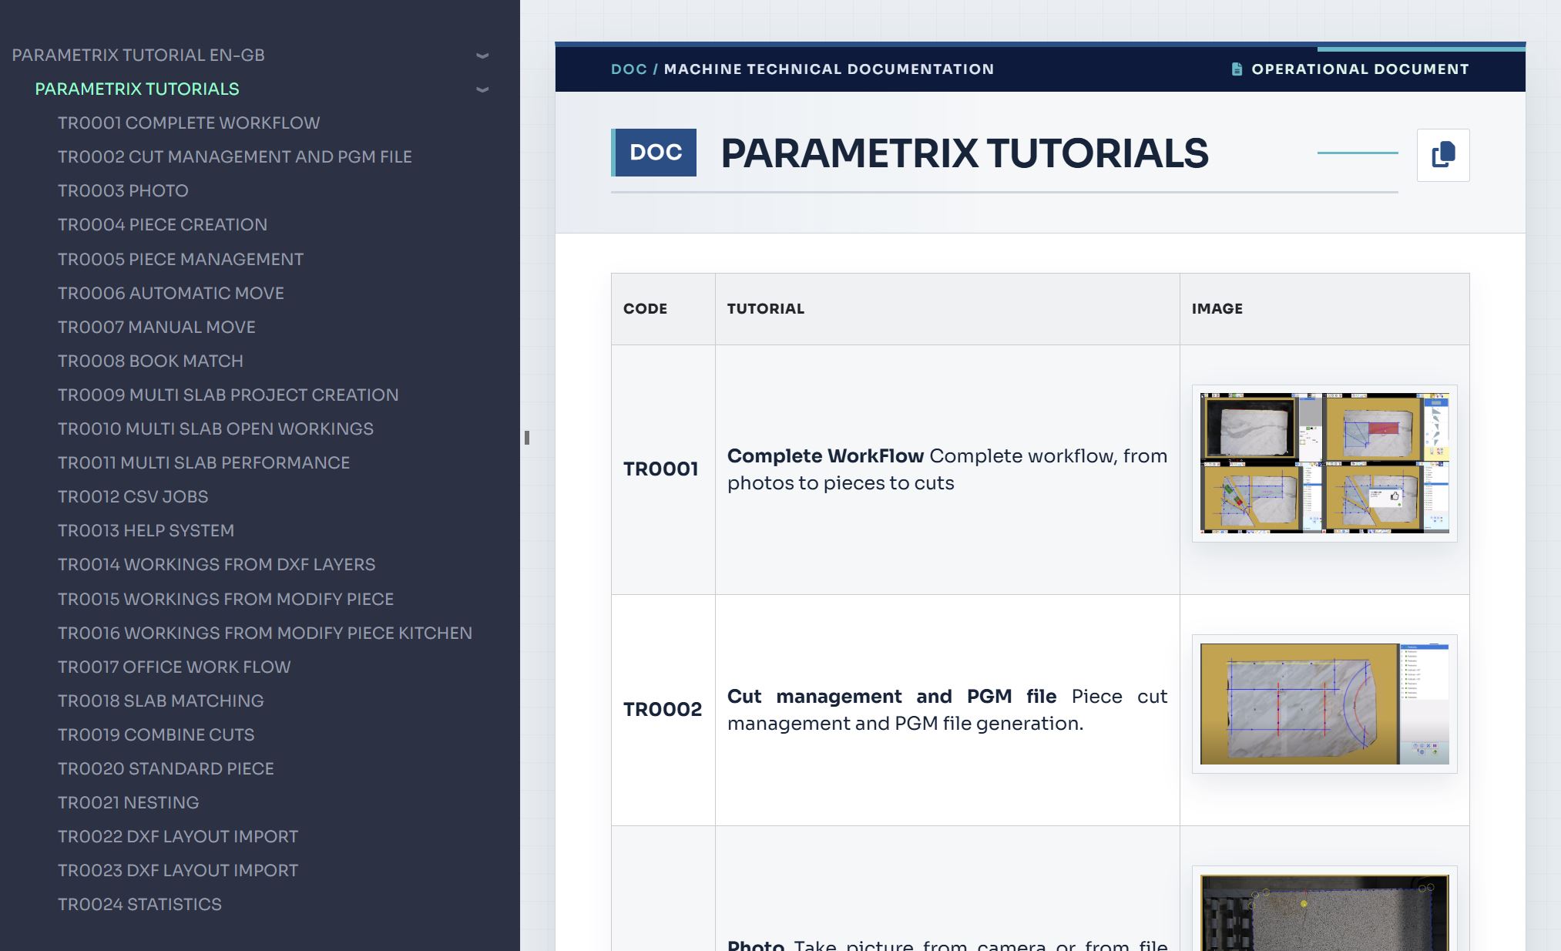Click Parametrix Tutorial EN-GB root item

139,55
